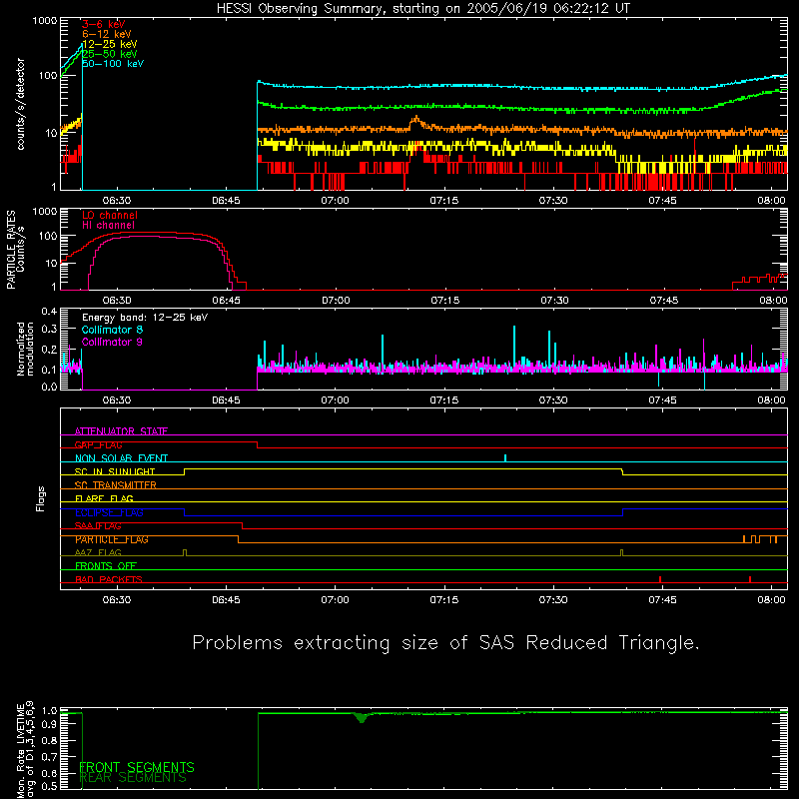The width and height of the screenshot is (799, 799).
Task: Select the cyan 50-100 keV legend entry
Action: (113, 64)
